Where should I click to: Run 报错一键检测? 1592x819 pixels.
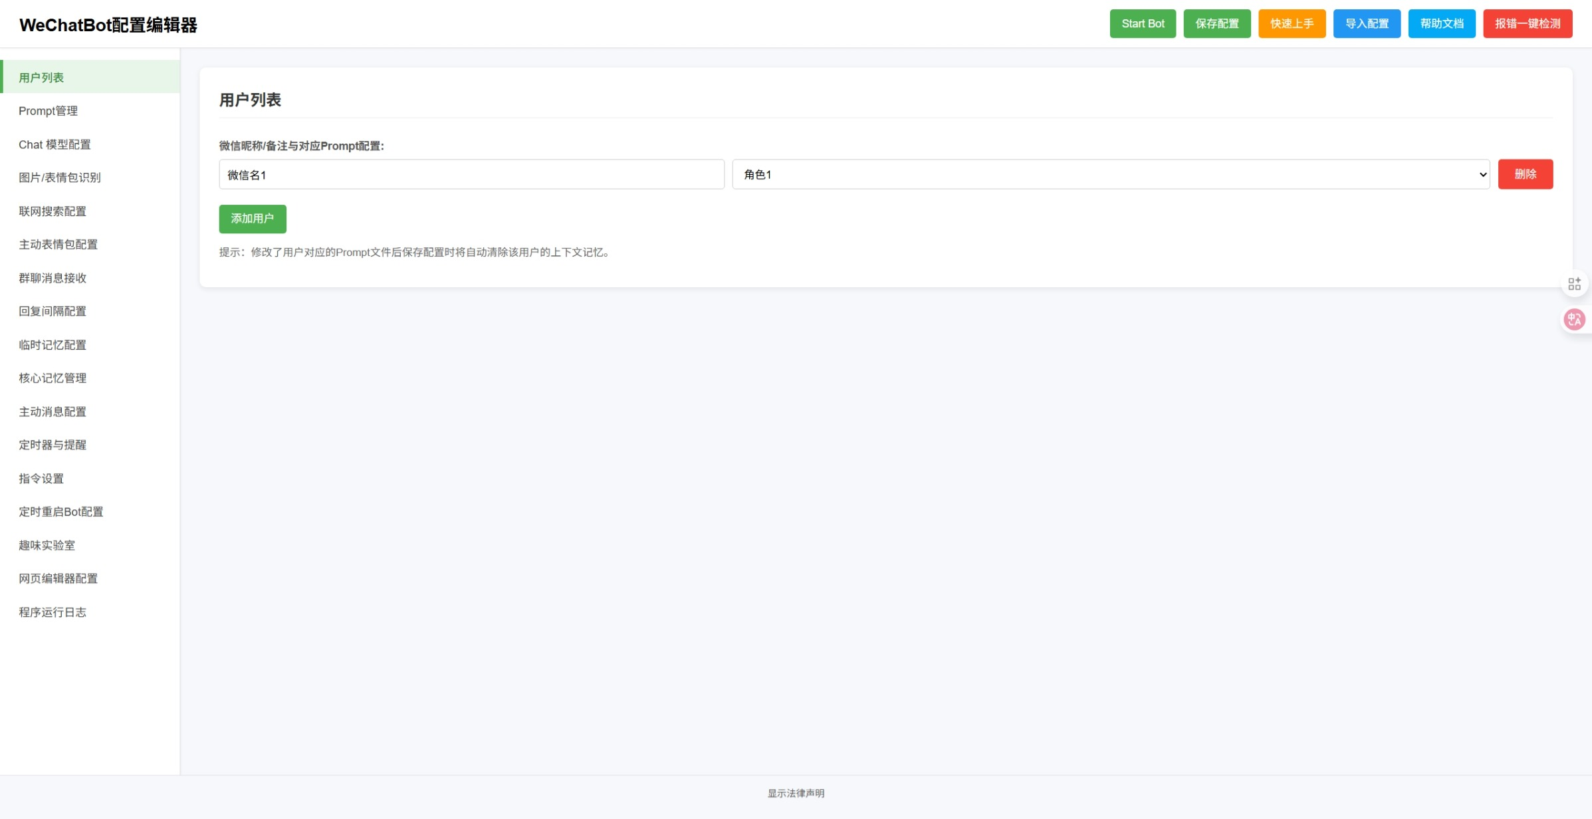tap(1528, 24)
